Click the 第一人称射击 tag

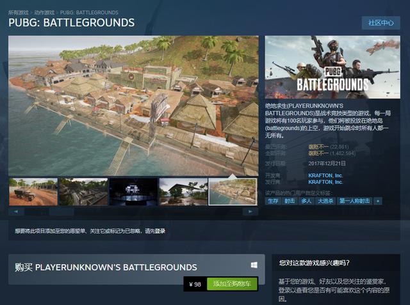click(354, 201)
